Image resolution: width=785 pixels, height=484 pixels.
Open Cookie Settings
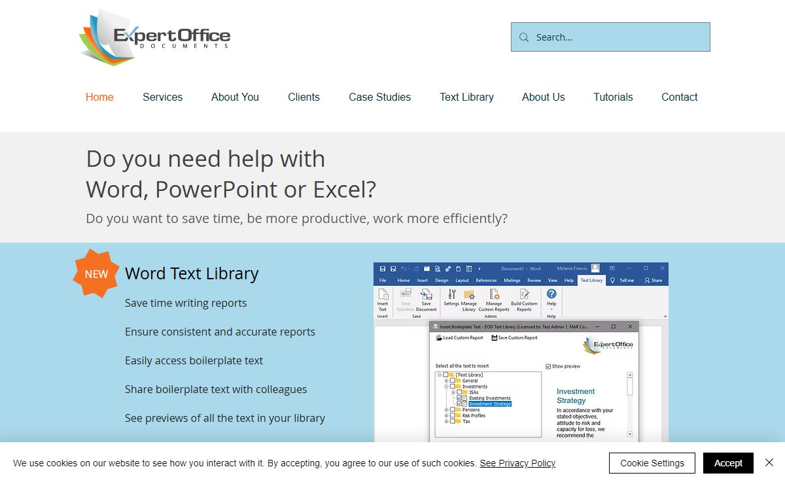[x=652, y=463]
